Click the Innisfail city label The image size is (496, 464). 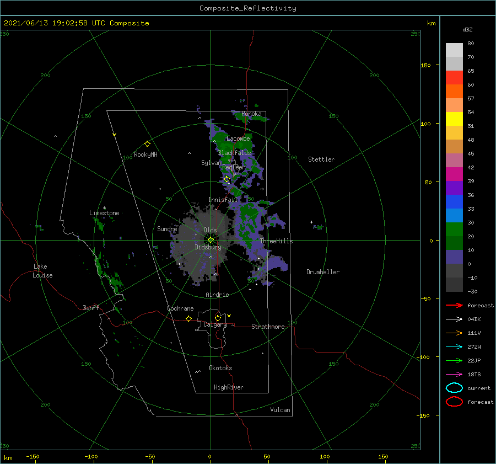pos(223,200)
